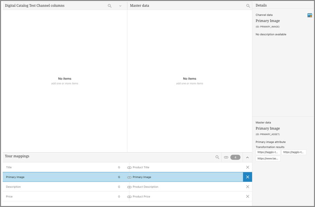The height and width of the screenshot is (207, 315).
Task: Delete the Description mapping
Action: click(247, 187)
